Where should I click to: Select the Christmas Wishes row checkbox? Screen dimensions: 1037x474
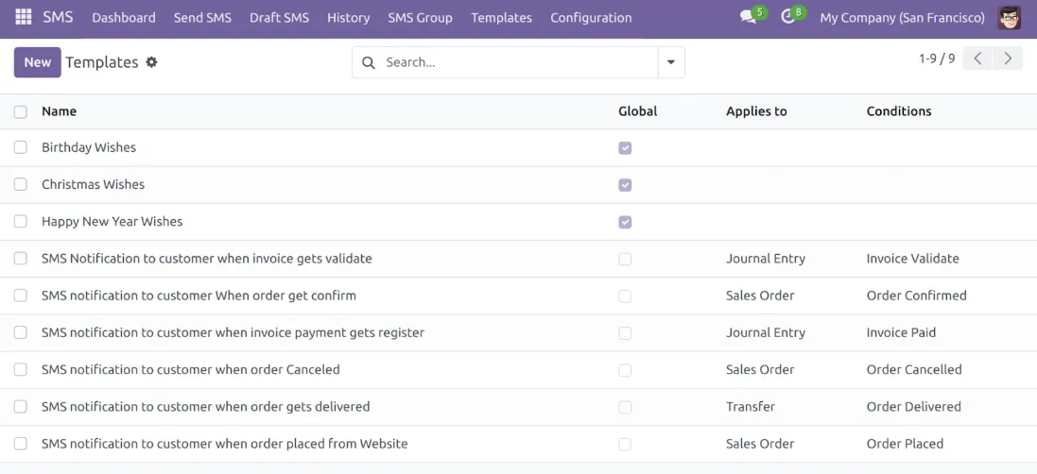[x=21, y=184]
